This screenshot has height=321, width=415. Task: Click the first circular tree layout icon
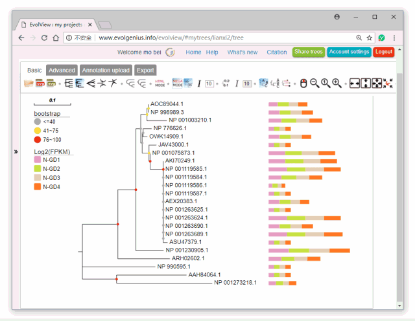point(130,83)
